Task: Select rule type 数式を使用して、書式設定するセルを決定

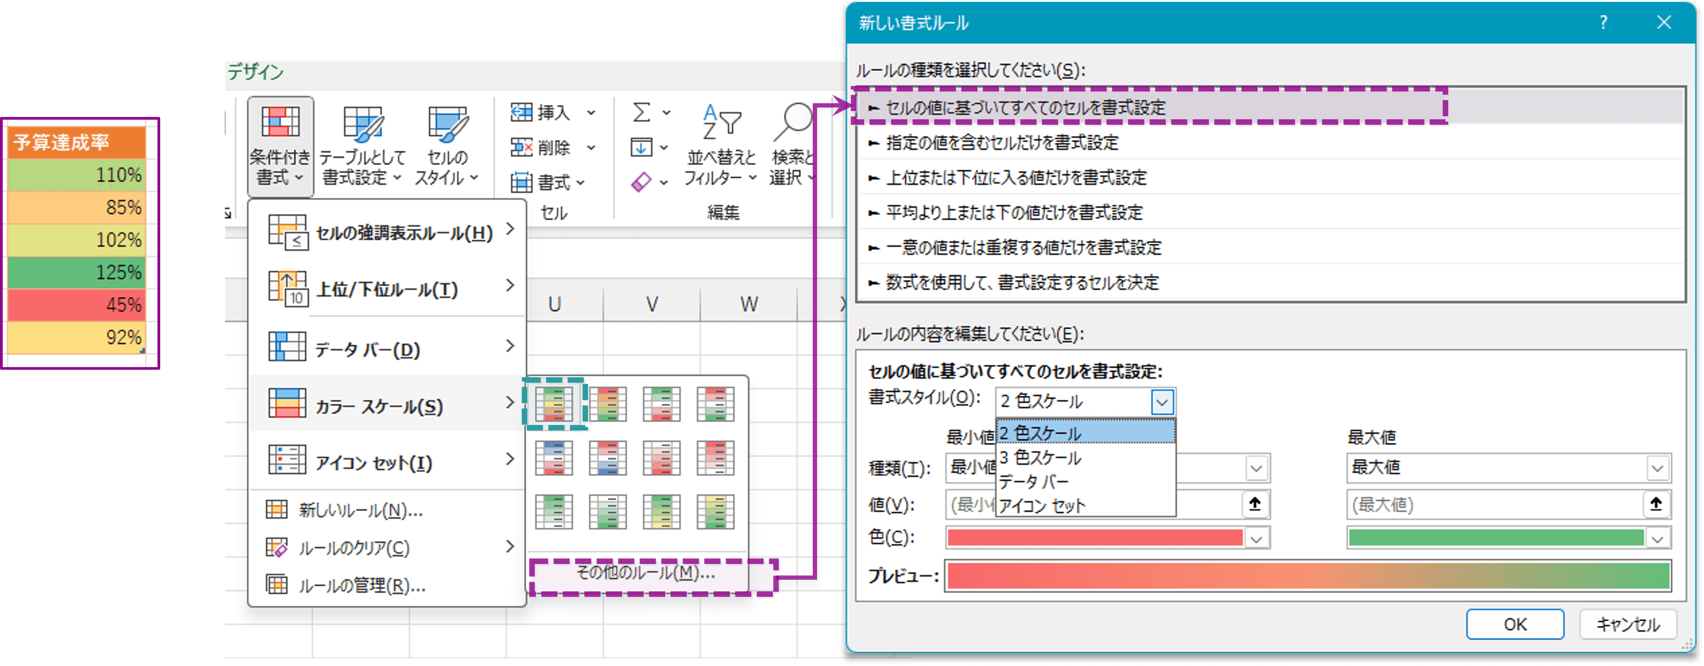Action: point(1022,283)
